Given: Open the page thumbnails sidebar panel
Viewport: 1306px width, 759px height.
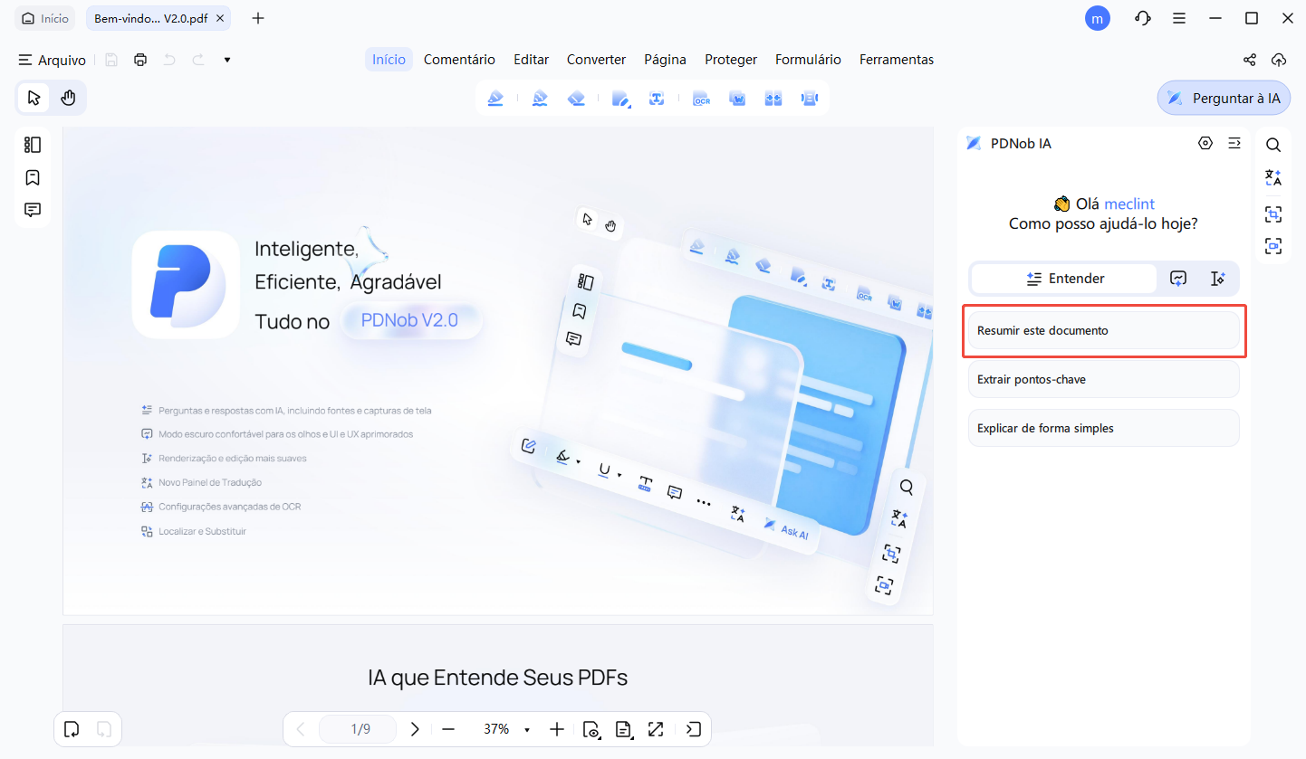Looking at the screenshot, I should click(33, 145).
